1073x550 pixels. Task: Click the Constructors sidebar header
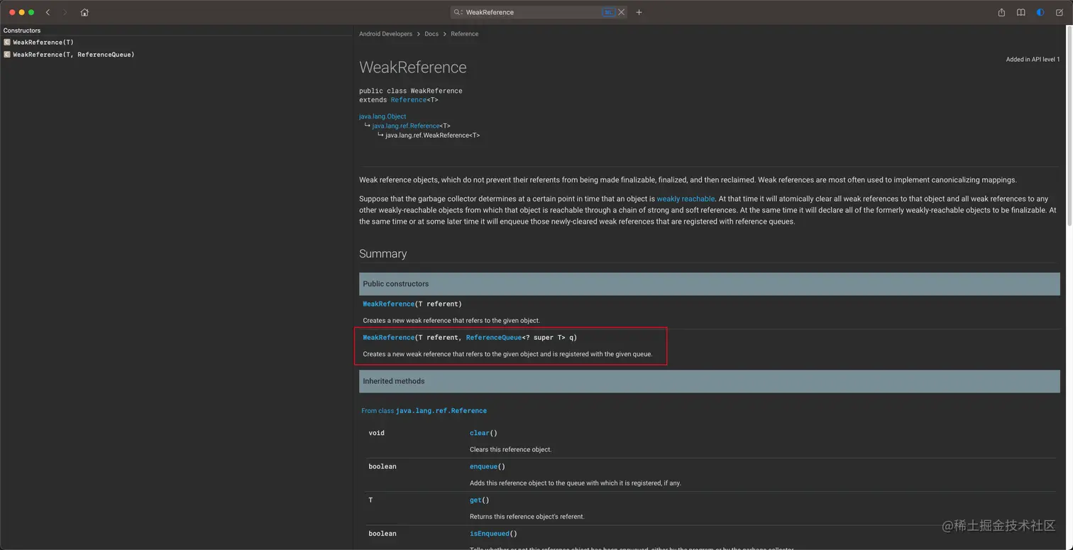point(22,31)
